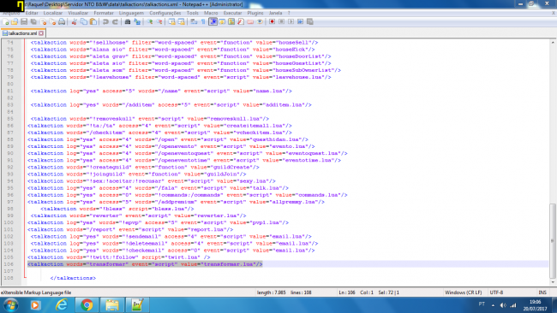The width and height of the screenshot is (557, 313).
Task: Open the Plugins menu
Action: click(255, 13)
